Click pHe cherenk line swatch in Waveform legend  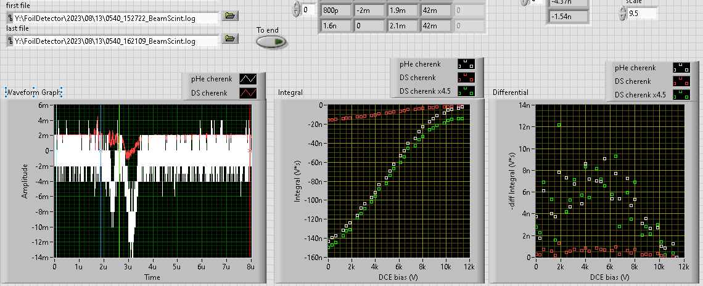[x=248, y=79]
